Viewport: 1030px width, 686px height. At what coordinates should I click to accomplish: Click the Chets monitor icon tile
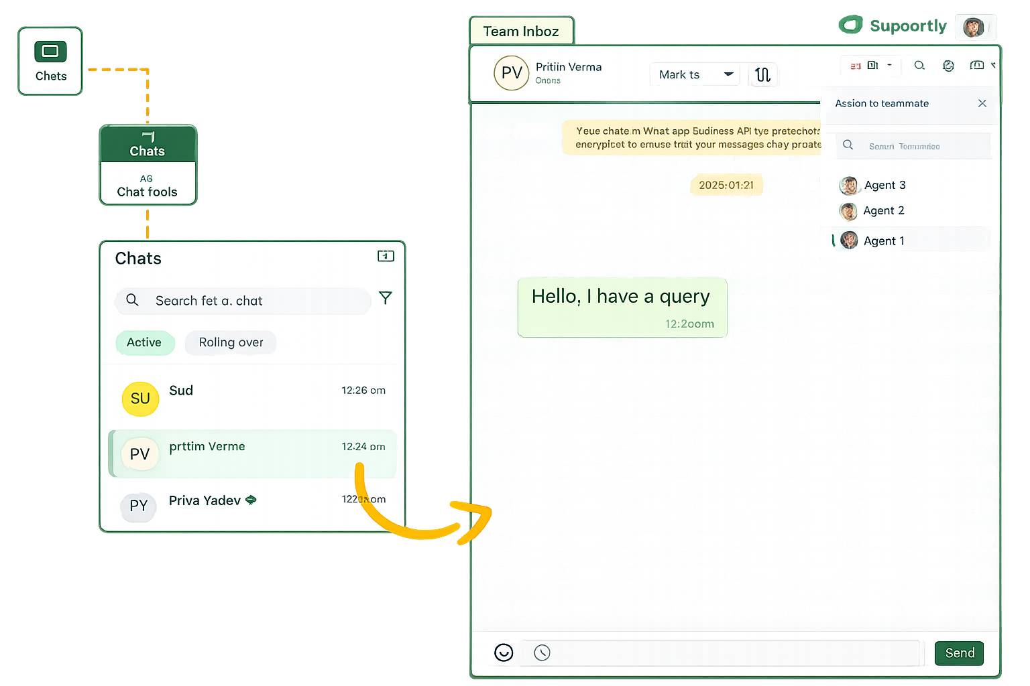click(x=50, y=61)
